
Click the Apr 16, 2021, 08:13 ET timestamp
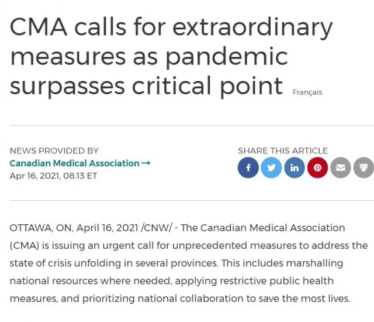(53, 176)
